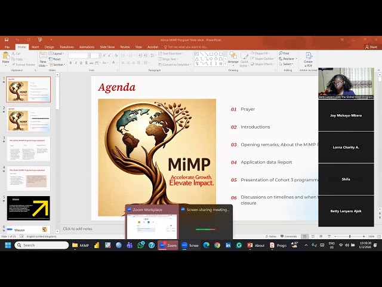Reset the slide layout

pyautogui.click(x=55, y=59)
